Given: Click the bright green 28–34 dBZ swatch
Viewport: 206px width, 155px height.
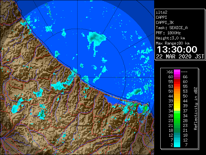Looking at the screenshot, I should click(x=177, y=116).
